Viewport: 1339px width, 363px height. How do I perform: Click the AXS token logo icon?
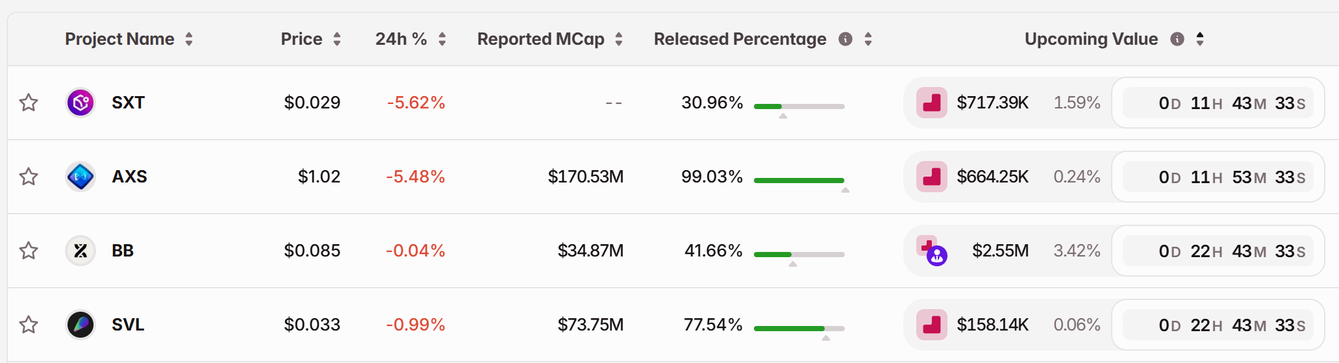click(81, 177)
